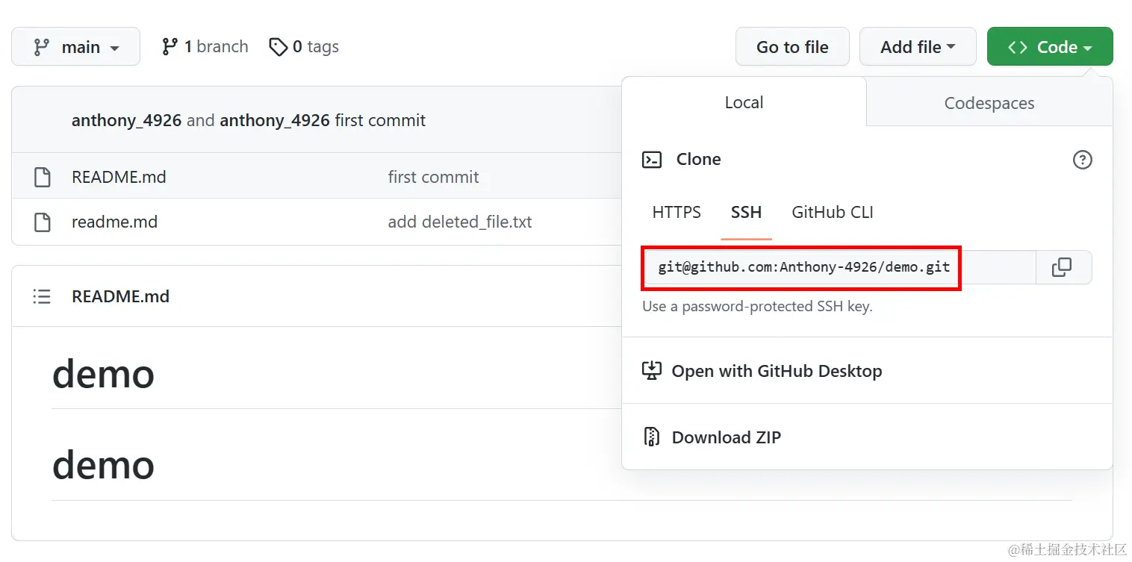View the 0 tags link

coord(304,46)
